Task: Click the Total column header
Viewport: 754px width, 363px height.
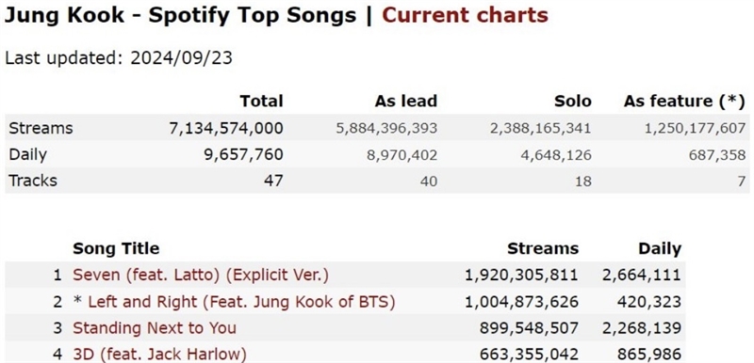Action: [x=262, y=102]
